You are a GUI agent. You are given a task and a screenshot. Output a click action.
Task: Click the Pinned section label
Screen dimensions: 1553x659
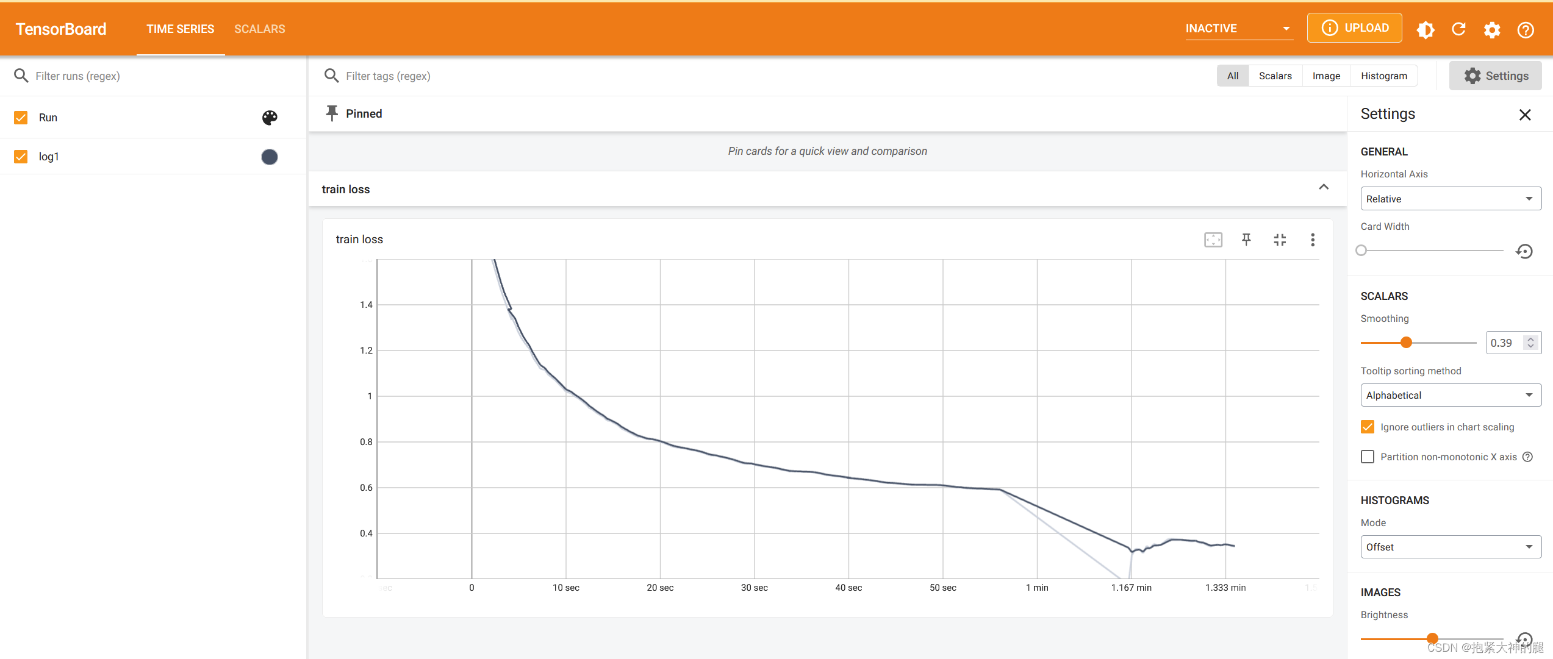pyautogui.click(x=364, y=113)
